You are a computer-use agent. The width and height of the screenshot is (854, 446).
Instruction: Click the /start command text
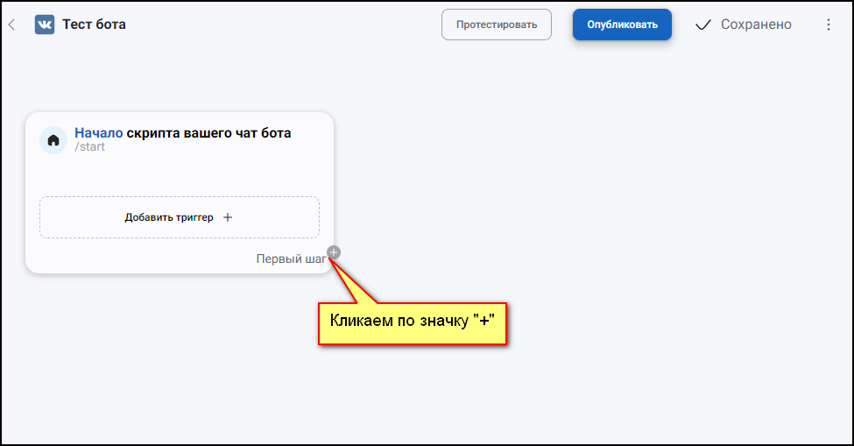pos(90,147)
